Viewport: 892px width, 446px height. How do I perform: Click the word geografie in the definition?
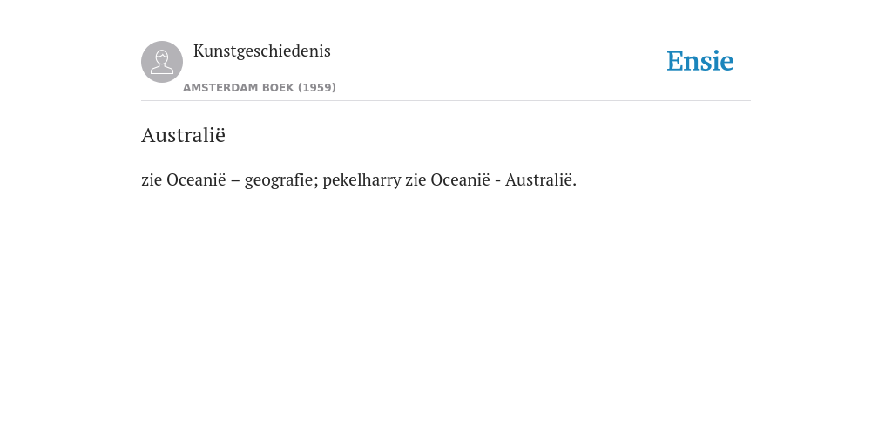coord(279,180)
